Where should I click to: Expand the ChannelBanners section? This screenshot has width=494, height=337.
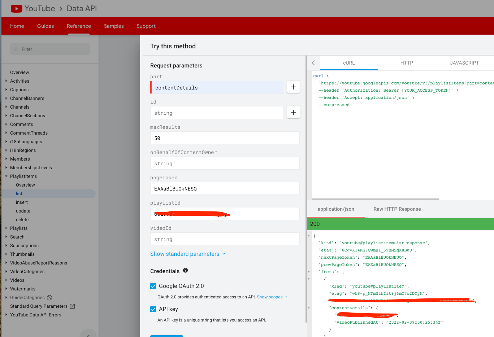[x=6, y=99]
